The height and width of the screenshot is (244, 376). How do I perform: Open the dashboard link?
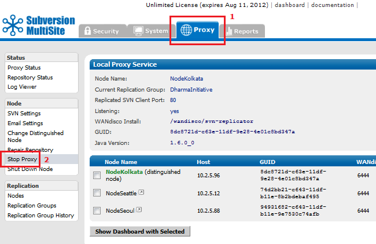[x=290, y=5]
